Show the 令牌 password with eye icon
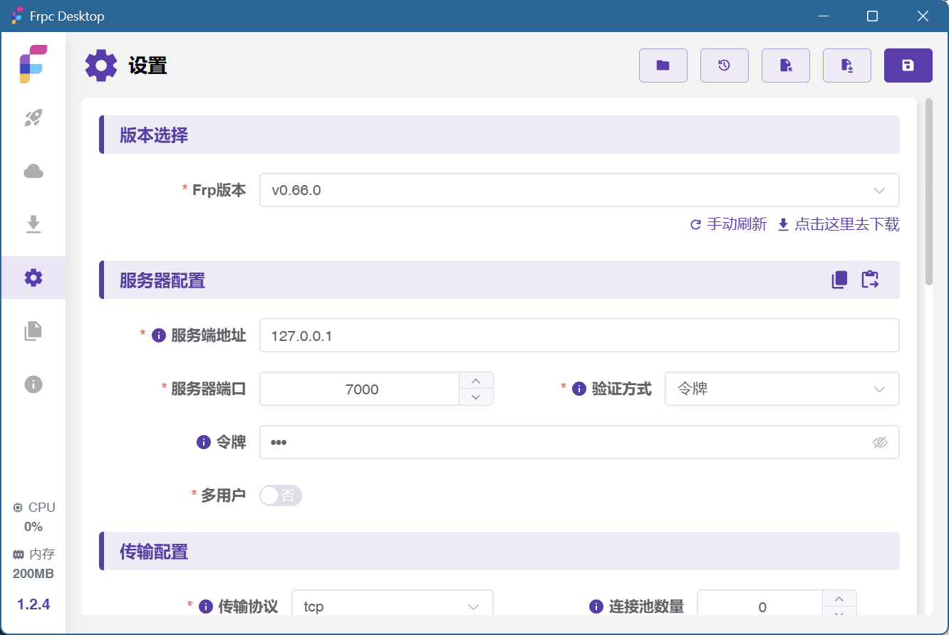The height and width of the screenshot is (635, 949). [880, 443]
